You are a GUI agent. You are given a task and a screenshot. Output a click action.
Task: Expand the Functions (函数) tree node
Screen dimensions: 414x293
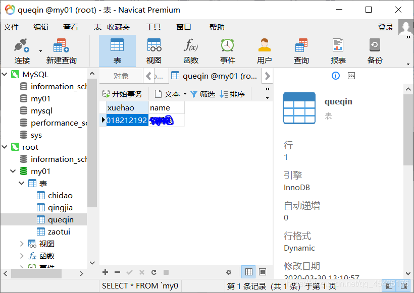[22, 256]
